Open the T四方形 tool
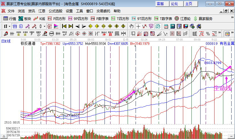 pyautogui.click(x=120, y=19)
